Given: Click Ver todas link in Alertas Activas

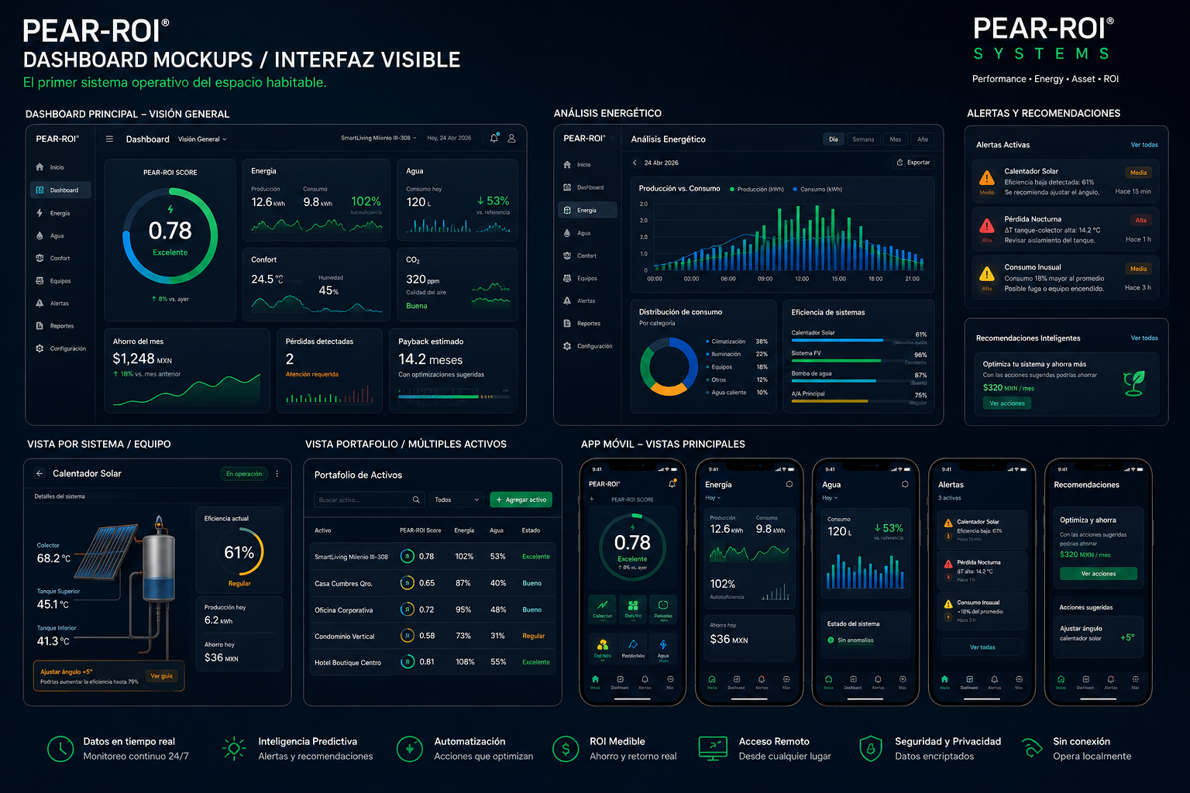Looking at the screenshot, I should point(1144,145).
